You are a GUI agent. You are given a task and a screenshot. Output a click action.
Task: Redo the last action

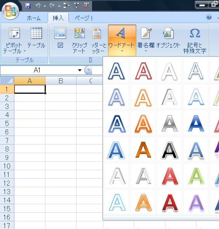point(52,6)
